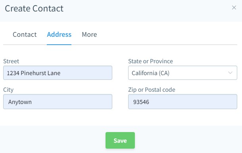Click the State or Province label
242x153 pixels.
[150, 61]
